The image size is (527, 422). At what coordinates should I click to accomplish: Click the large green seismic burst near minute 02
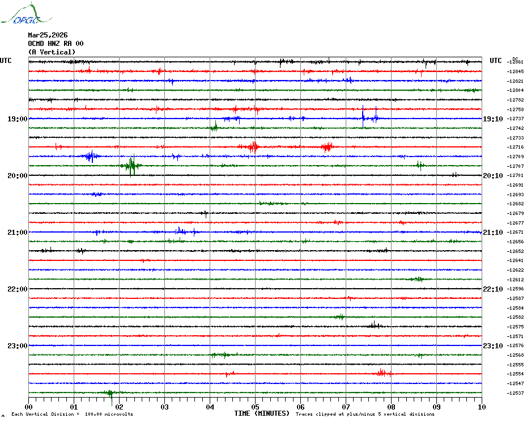(131, 166)
